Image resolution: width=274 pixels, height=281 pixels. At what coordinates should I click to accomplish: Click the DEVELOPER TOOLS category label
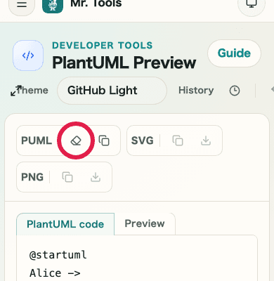coord(103,46)
